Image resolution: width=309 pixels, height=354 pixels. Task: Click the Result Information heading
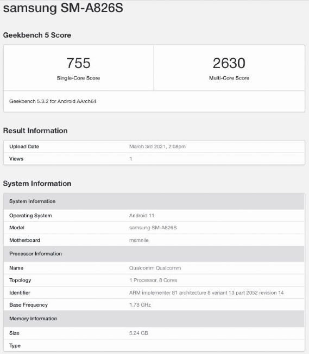(35, 131)
